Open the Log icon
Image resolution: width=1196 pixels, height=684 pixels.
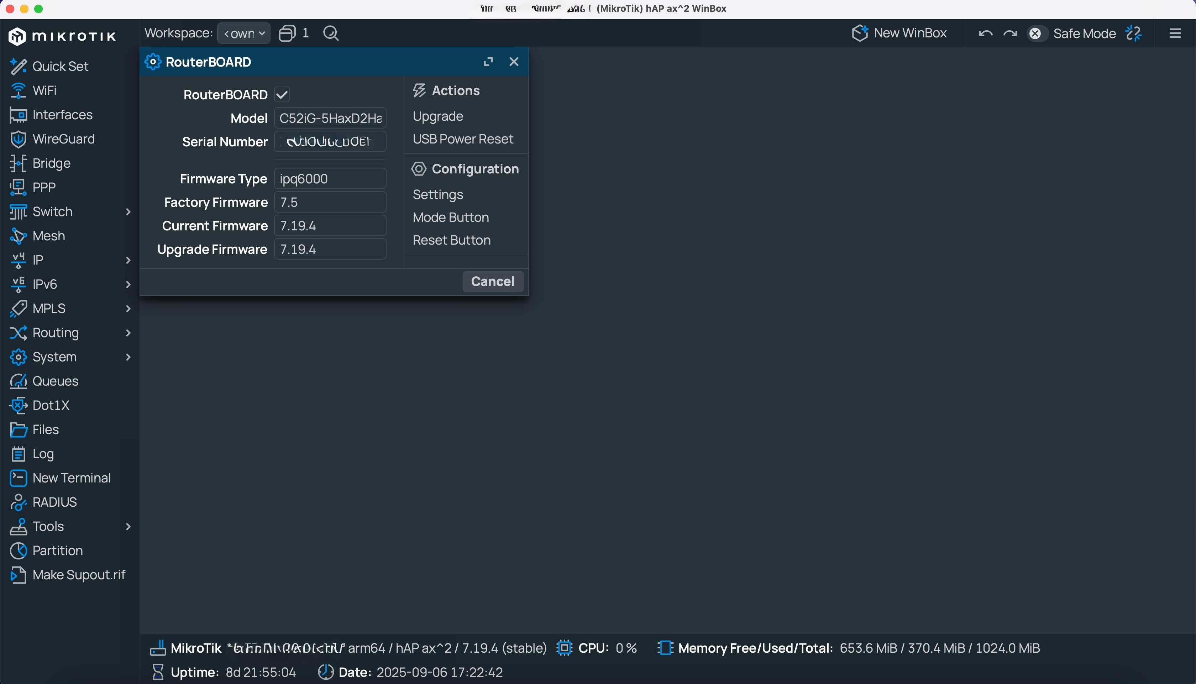point(18,454)
